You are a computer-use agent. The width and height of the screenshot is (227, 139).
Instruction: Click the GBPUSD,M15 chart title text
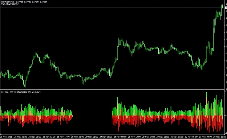pos(24,2)
